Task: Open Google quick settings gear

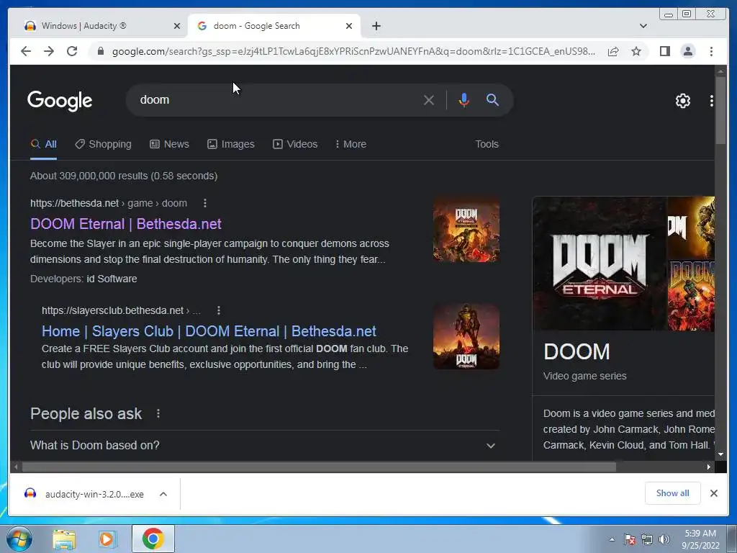Action: point(682,101)
